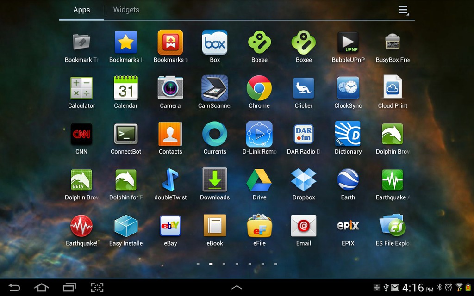Open Easy Installer app
The height and width of the screenshot is (296, 474).
[126, 226]
